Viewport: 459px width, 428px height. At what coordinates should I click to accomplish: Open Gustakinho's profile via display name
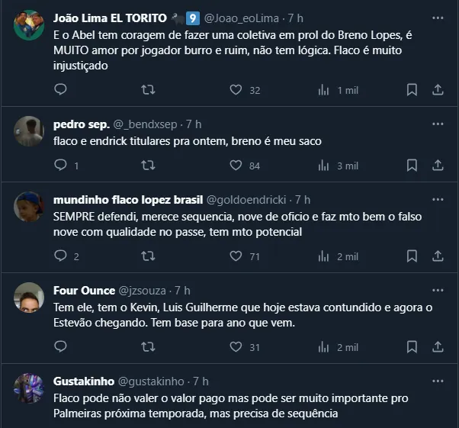click(x=85, y=381)
